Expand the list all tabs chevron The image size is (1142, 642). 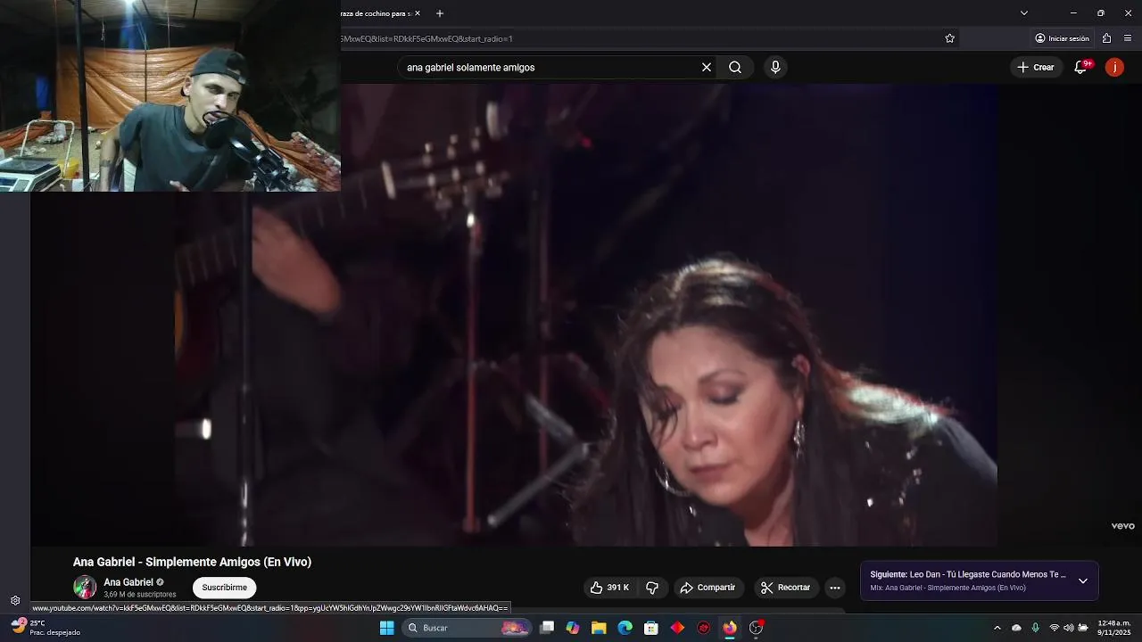point(1024,13)
